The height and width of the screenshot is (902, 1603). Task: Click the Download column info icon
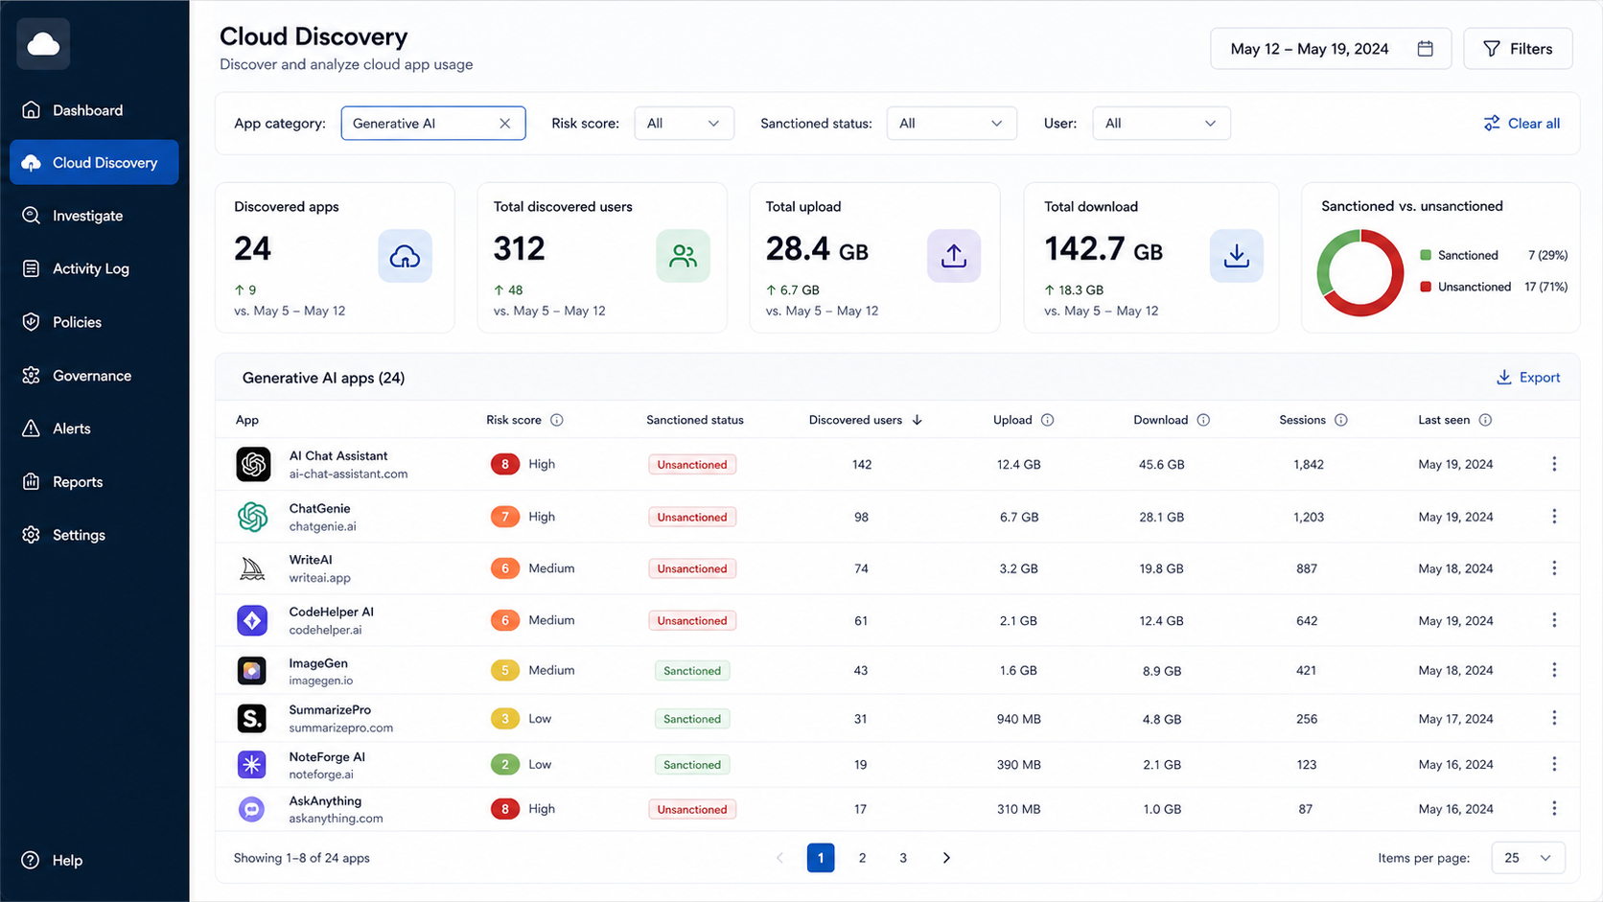point(1203,420)
